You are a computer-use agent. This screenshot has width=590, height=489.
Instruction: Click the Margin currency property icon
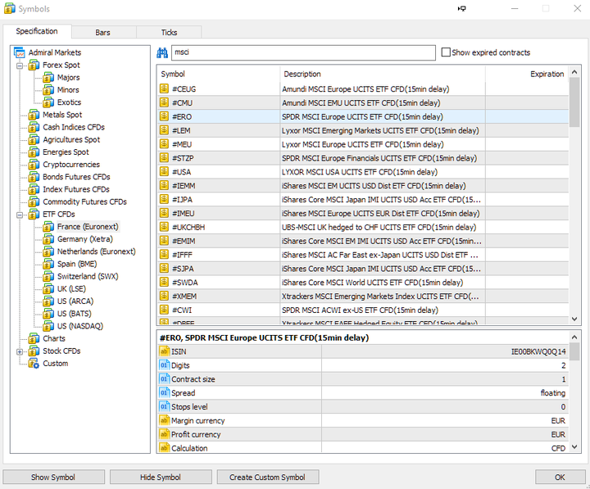click(x=164, y=420)
